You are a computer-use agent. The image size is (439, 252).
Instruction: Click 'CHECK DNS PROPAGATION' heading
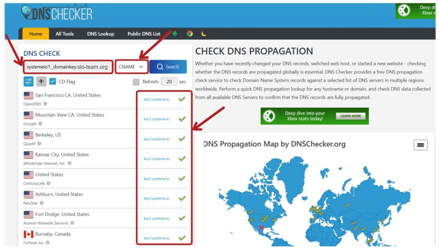click(x=254, y=51)
